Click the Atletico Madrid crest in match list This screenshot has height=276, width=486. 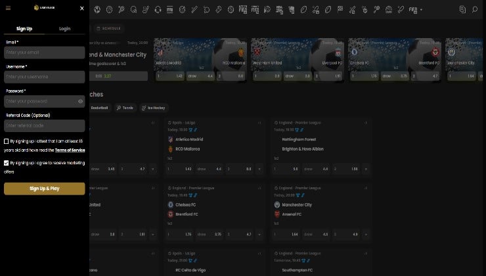[x=170, y=139]
